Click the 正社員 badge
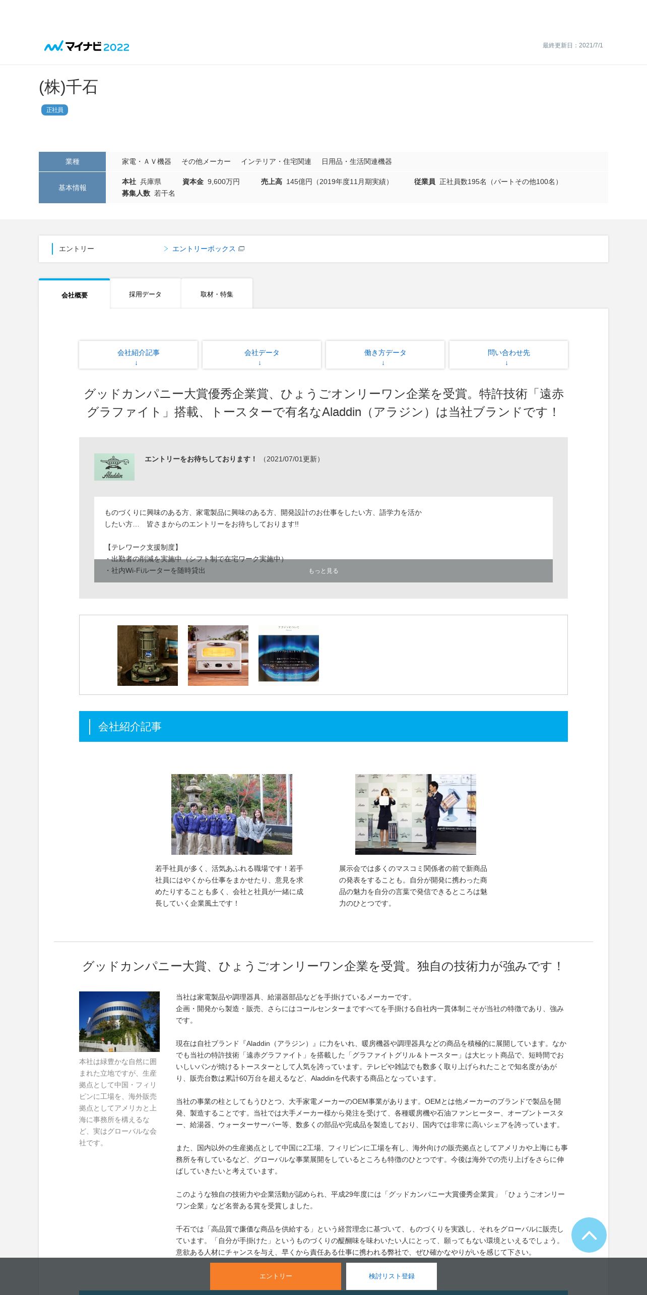This screenshot has height=1295, width=647. point(54,110)
